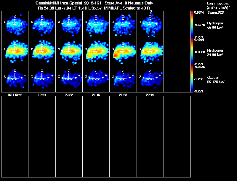
Task: Click the Y axis label in Oxygen 90-170 keV 22:46 image
Action: point(160,76)
